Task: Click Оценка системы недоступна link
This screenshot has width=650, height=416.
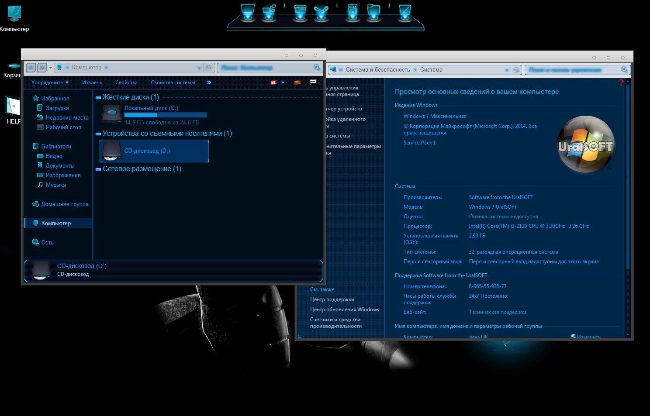Action: point(503,217)
